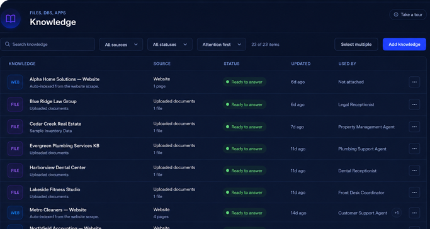
Task: Click the Knowledge book icon
Action: coord(11,19)
